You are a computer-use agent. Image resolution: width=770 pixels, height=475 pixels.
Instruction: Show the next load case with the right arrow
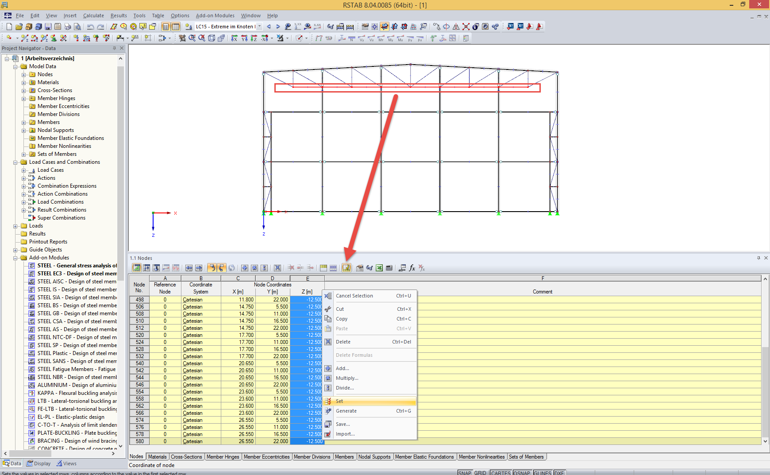[x=278, y=27]
